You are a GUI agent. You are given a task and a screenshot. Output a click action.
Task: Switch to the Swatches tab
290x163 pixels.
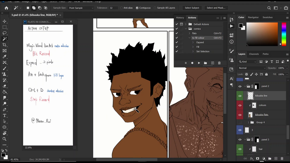pyautogui.click(x=267, y=17)
